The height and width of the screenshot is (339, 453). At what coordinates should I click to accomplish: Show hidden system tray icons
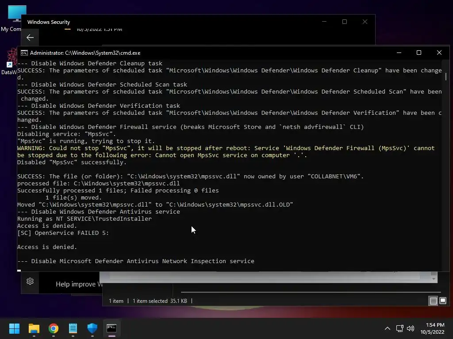(x=388, y=328)
